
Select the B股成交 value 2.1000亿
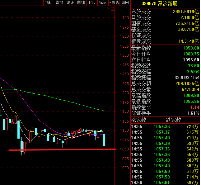point(190,17)
